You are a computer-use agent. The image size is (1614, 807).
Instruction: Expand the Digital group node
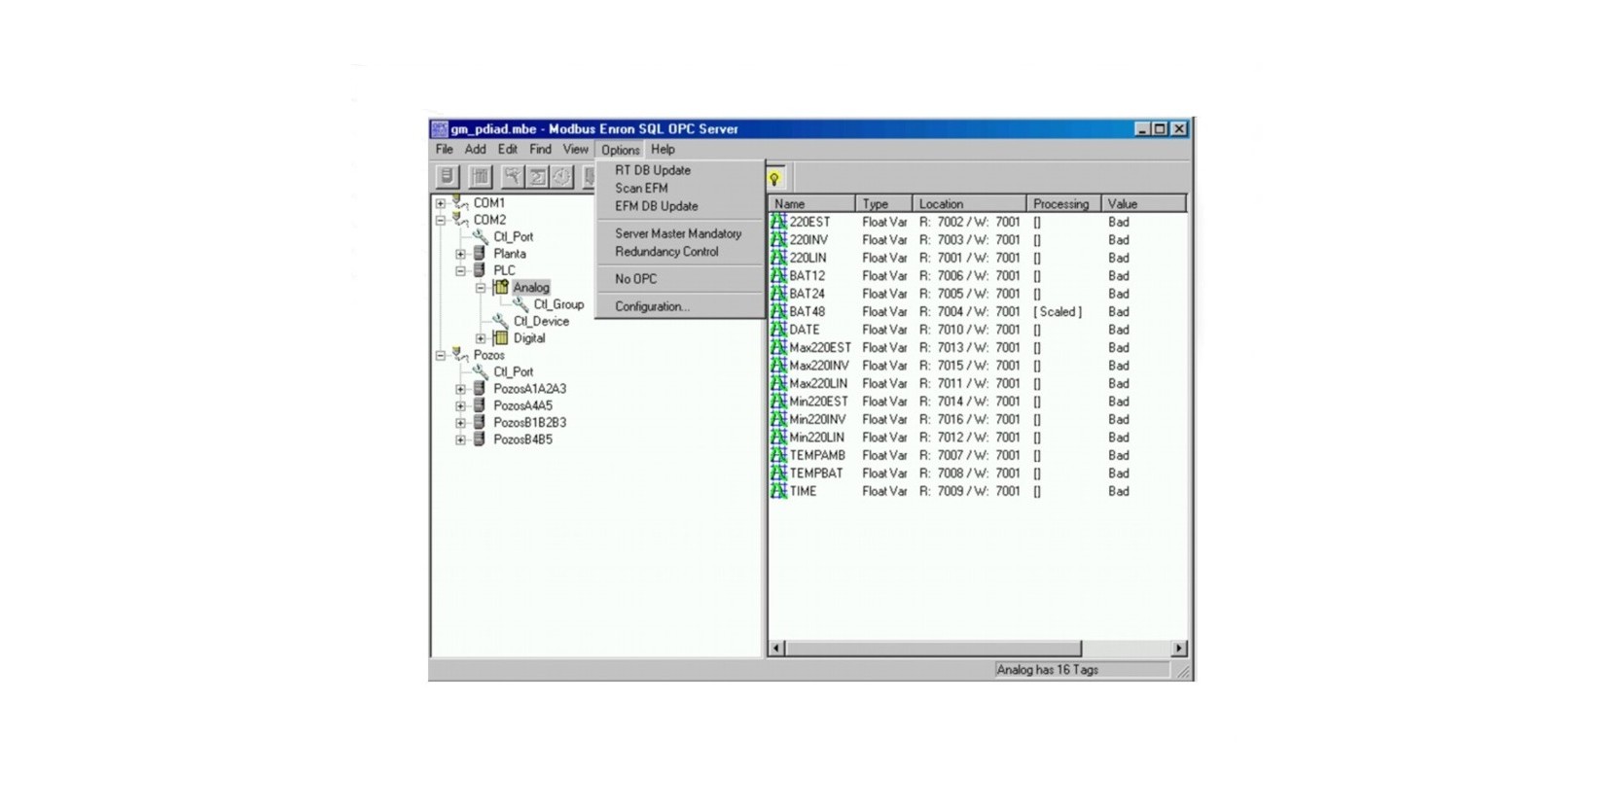(x=481, y=338)
